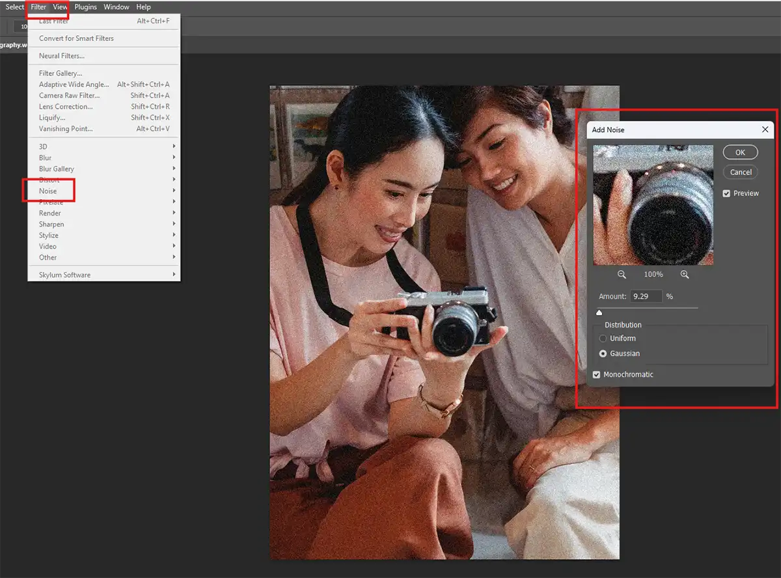Uncheck the Monochromatic checkbox
781x578 pixels.
[597, 374]
